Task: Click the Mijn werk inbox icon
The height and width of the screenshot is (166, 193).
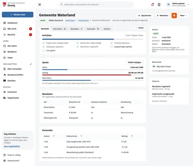Action: pyautogui.click(x=4, y=29)
